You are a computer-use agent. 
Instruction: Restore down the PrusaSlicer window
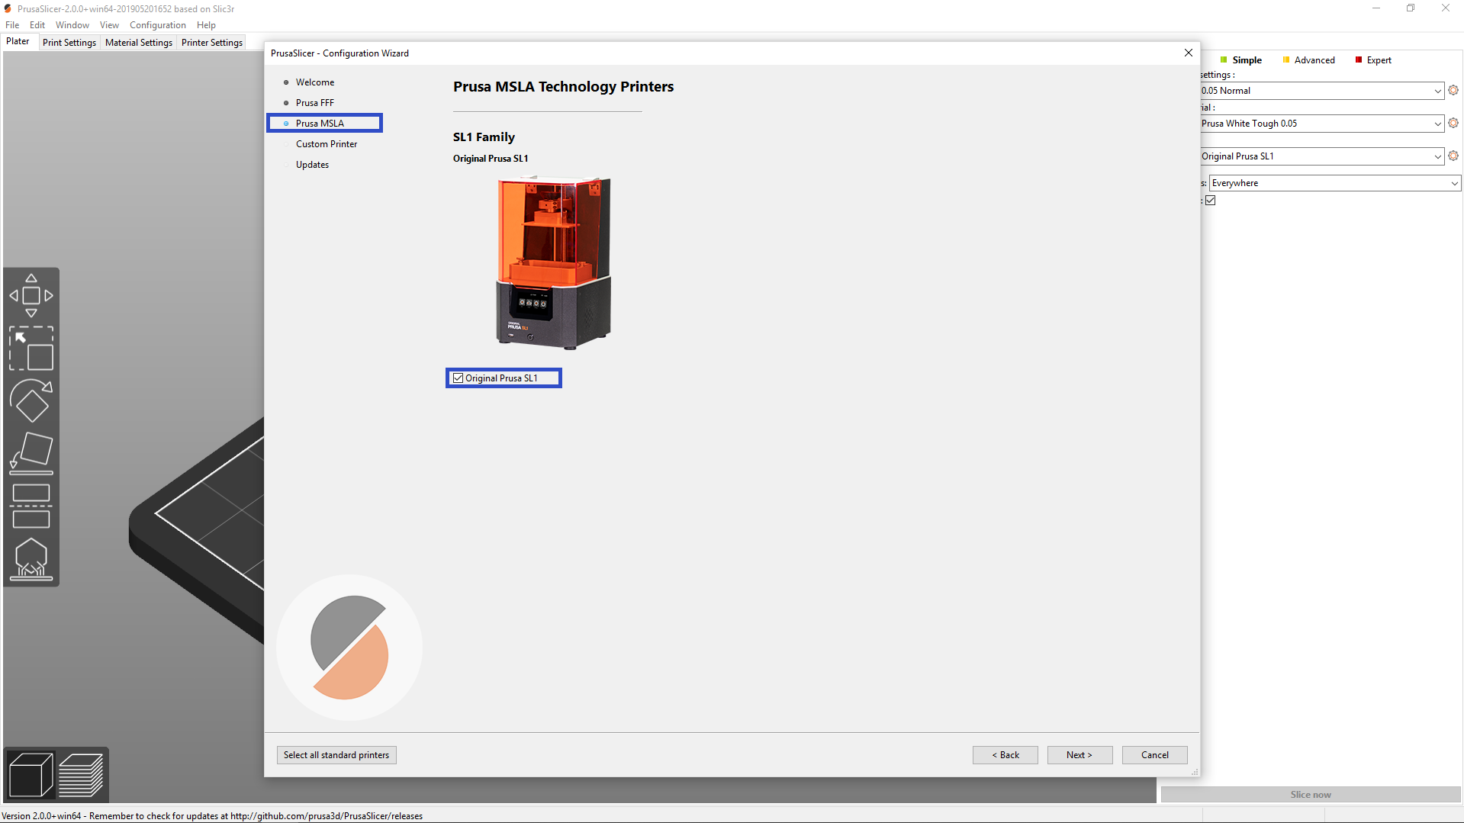[1411, 8]
